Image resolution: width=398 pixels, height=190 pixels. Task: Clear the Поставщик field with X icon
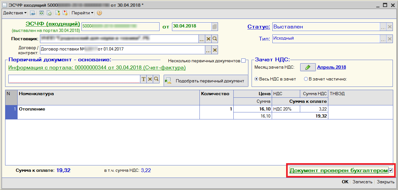point(208,39)
